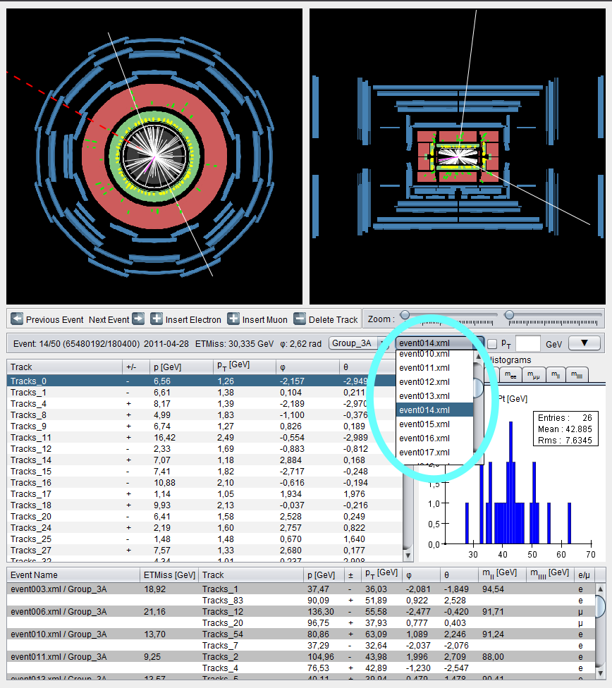Click the down arrow of the track table scrollbar
The height and width of the screenshot is (688, 612).
tap(408, 555)
